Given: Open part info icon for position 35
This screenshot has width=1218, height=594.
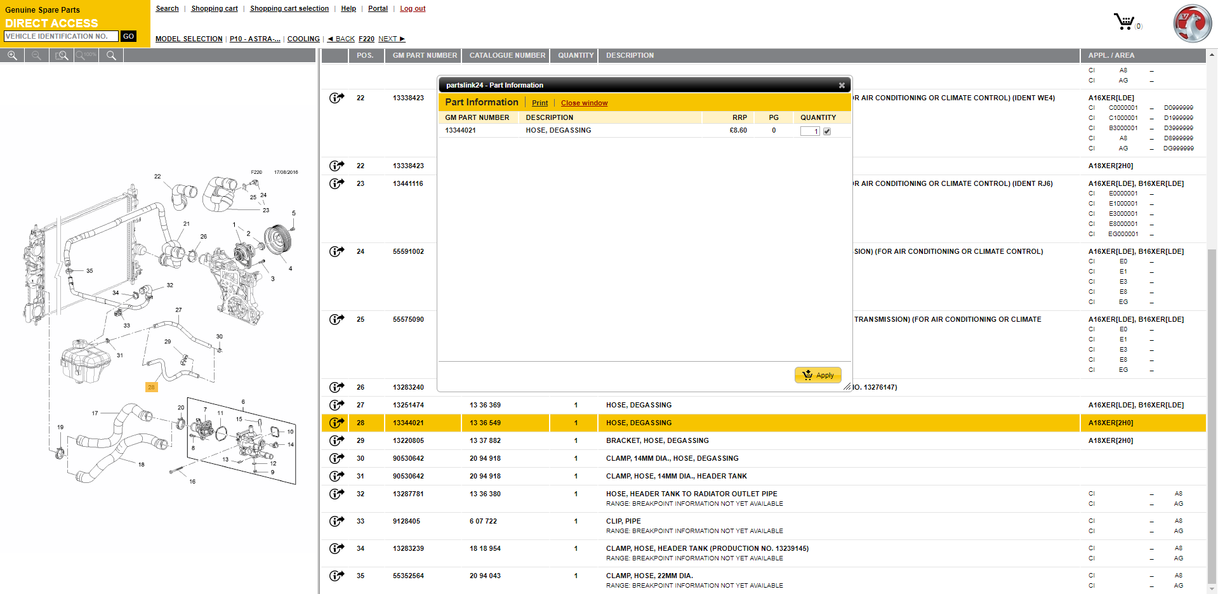Looking at the screenshot, I should point(336,576).
